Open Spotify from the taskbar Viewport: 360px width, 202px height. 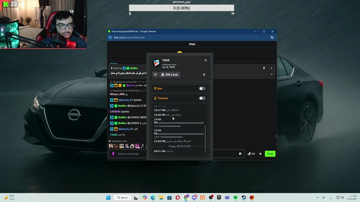[x=235, y=198]
